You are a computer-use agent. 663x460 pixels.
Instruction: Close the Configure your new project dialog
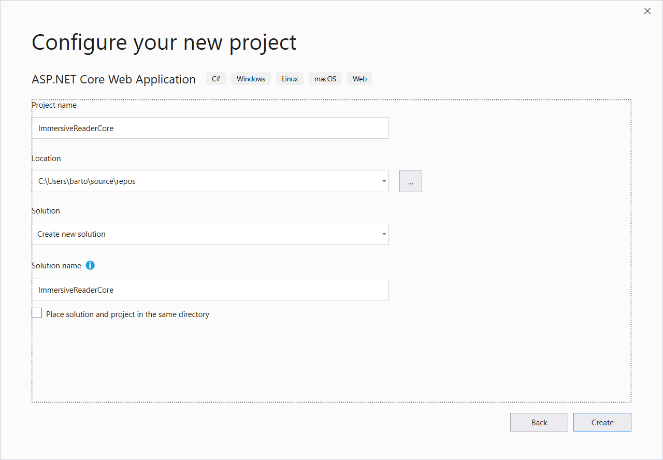647,11
